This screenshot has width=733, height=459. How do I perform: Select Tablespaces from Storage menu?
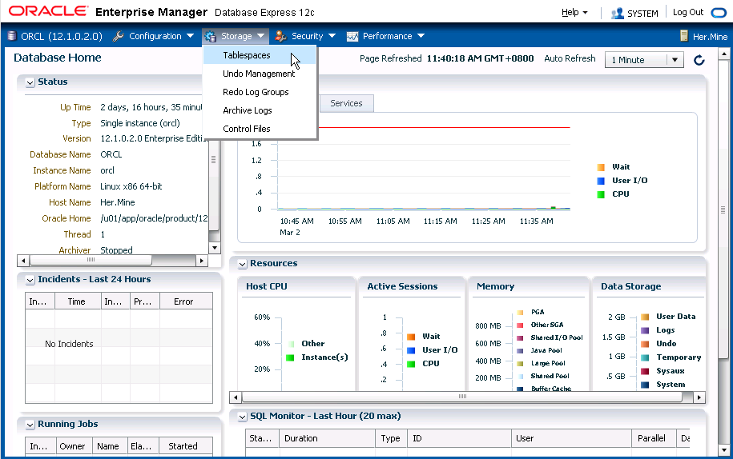tap(260, 55)
